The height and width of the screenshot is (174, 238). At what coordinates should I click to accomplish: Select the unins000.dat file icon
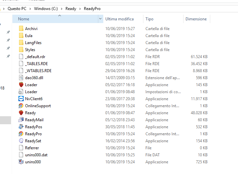pyautogui.click(x=21, y=155)
